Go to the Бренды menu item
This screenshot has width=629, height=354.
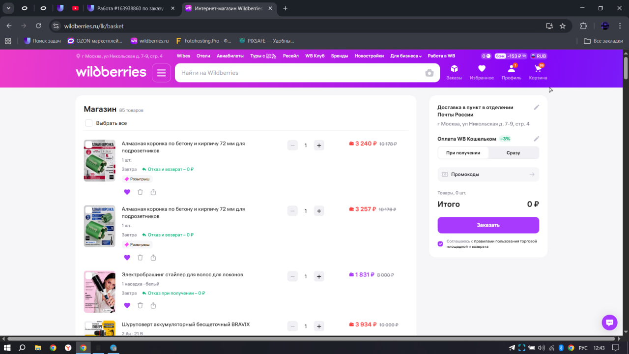[339, 56]
